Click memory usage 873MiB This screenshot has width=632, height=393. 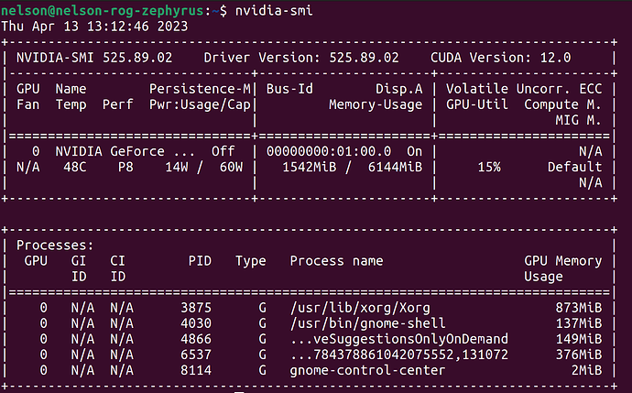(578, 308)
